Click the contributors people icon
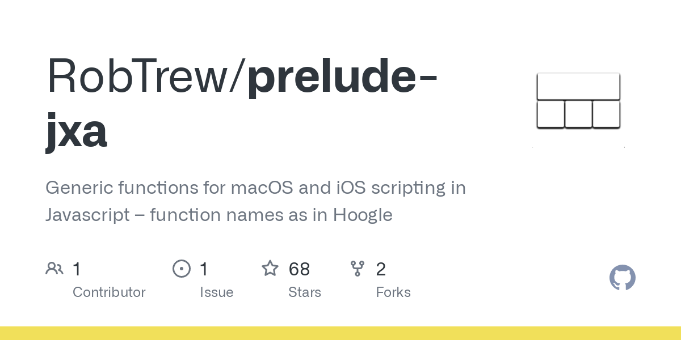 click(54, 269)
